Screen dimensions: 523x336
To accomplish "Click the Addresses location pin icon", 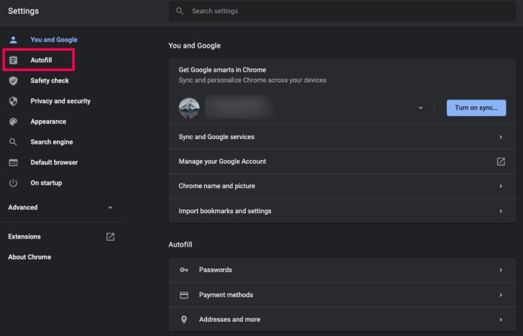I will 184,320.
